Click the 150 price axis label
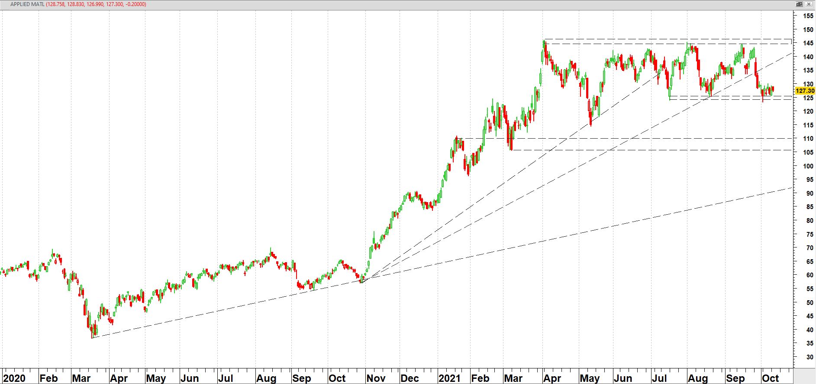816x384 pixels. tap(808, 30)
